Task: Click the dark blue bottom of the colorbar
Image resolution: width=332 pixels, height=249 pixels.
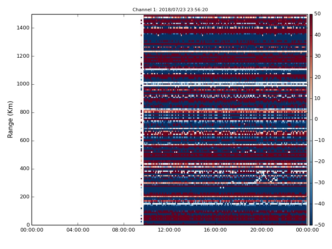Action: pos(311,223)
